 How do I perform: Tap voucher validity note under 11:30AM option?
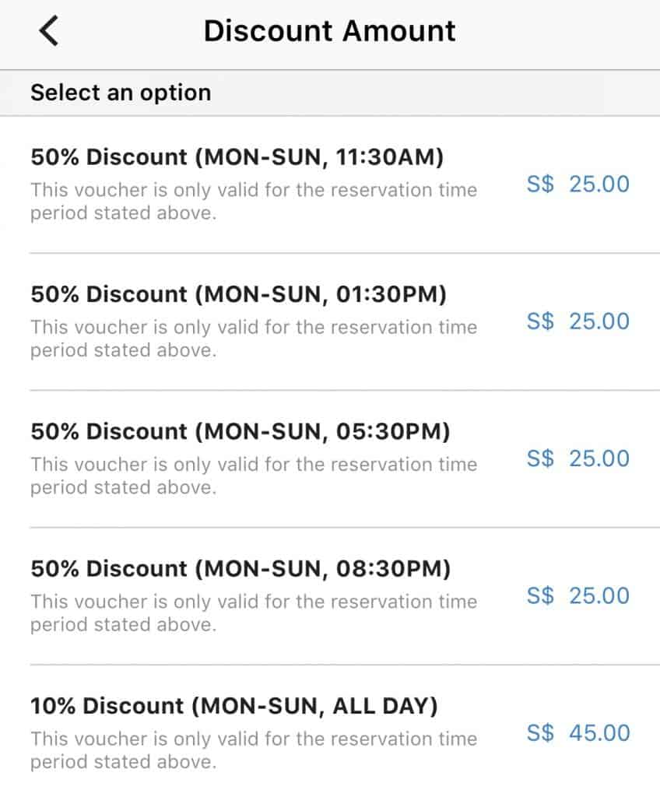click(x=254, y=202)
